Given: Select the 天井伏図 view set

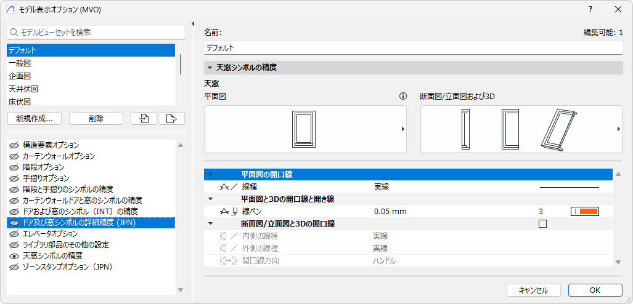Looking at the screenshot, I should [x=91, y=89].
